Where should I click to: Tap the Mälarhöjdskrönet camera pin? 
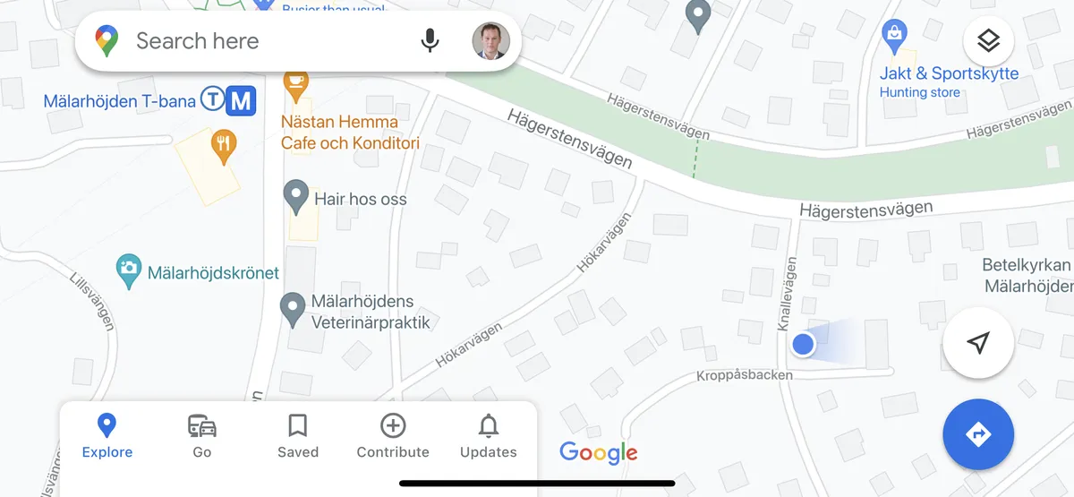(129, 270)
